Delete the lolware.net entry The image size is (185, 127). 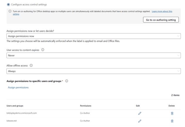(172, 121)
